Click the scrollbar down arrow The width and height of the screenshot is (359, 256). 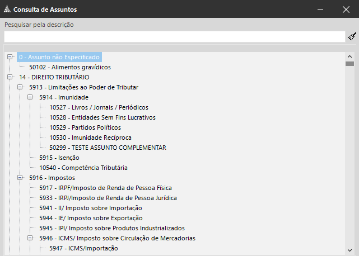pos(349,250)
